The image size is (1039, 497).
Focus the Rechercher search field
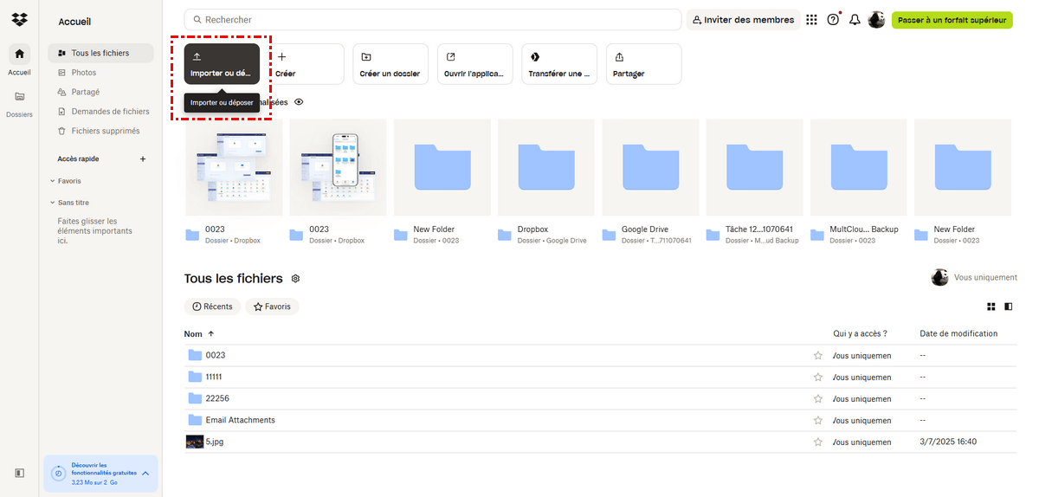coord(433,20)
